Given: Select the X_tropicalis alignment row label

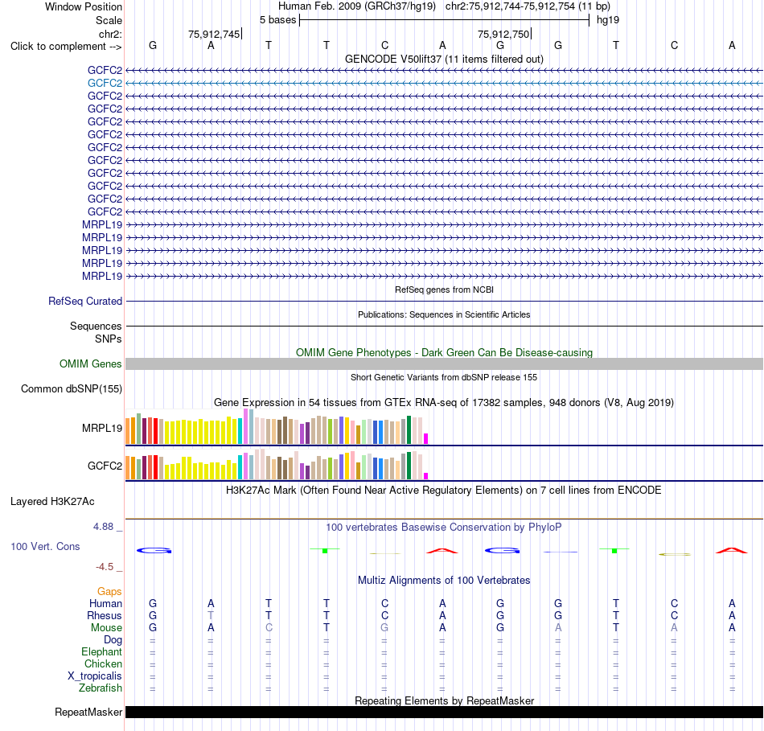Looking at the screenshot, I should [95, 676].
